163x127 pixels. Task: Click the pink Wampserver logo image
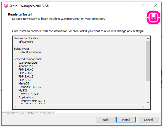tap(153, 18)
